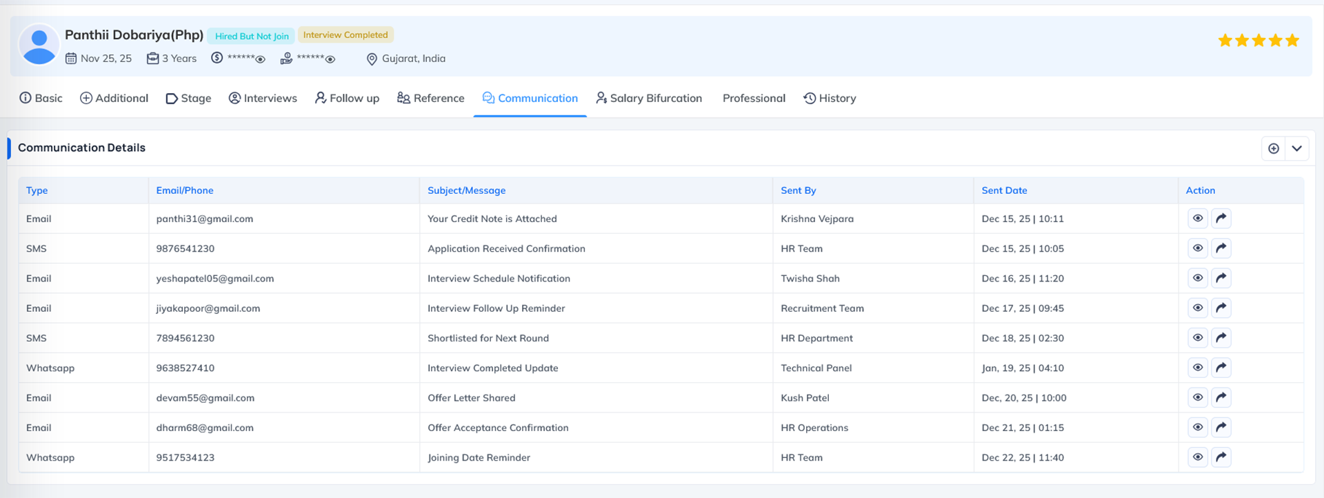Viewport: 1324px width, 498px height.
Task: Collapse the Communication Details section
Action: 1296,148
